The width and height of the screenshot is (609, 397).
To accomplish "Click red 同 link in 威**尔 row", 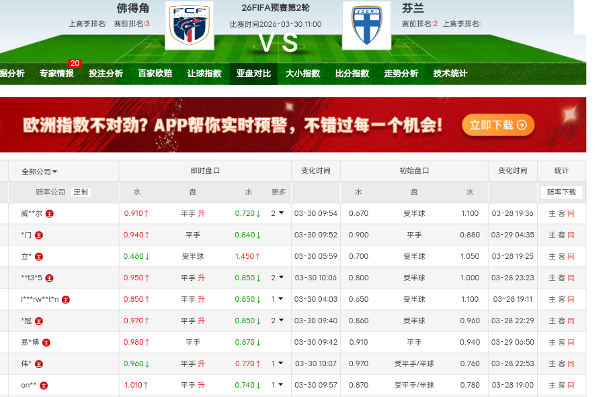I will [571, 214].
